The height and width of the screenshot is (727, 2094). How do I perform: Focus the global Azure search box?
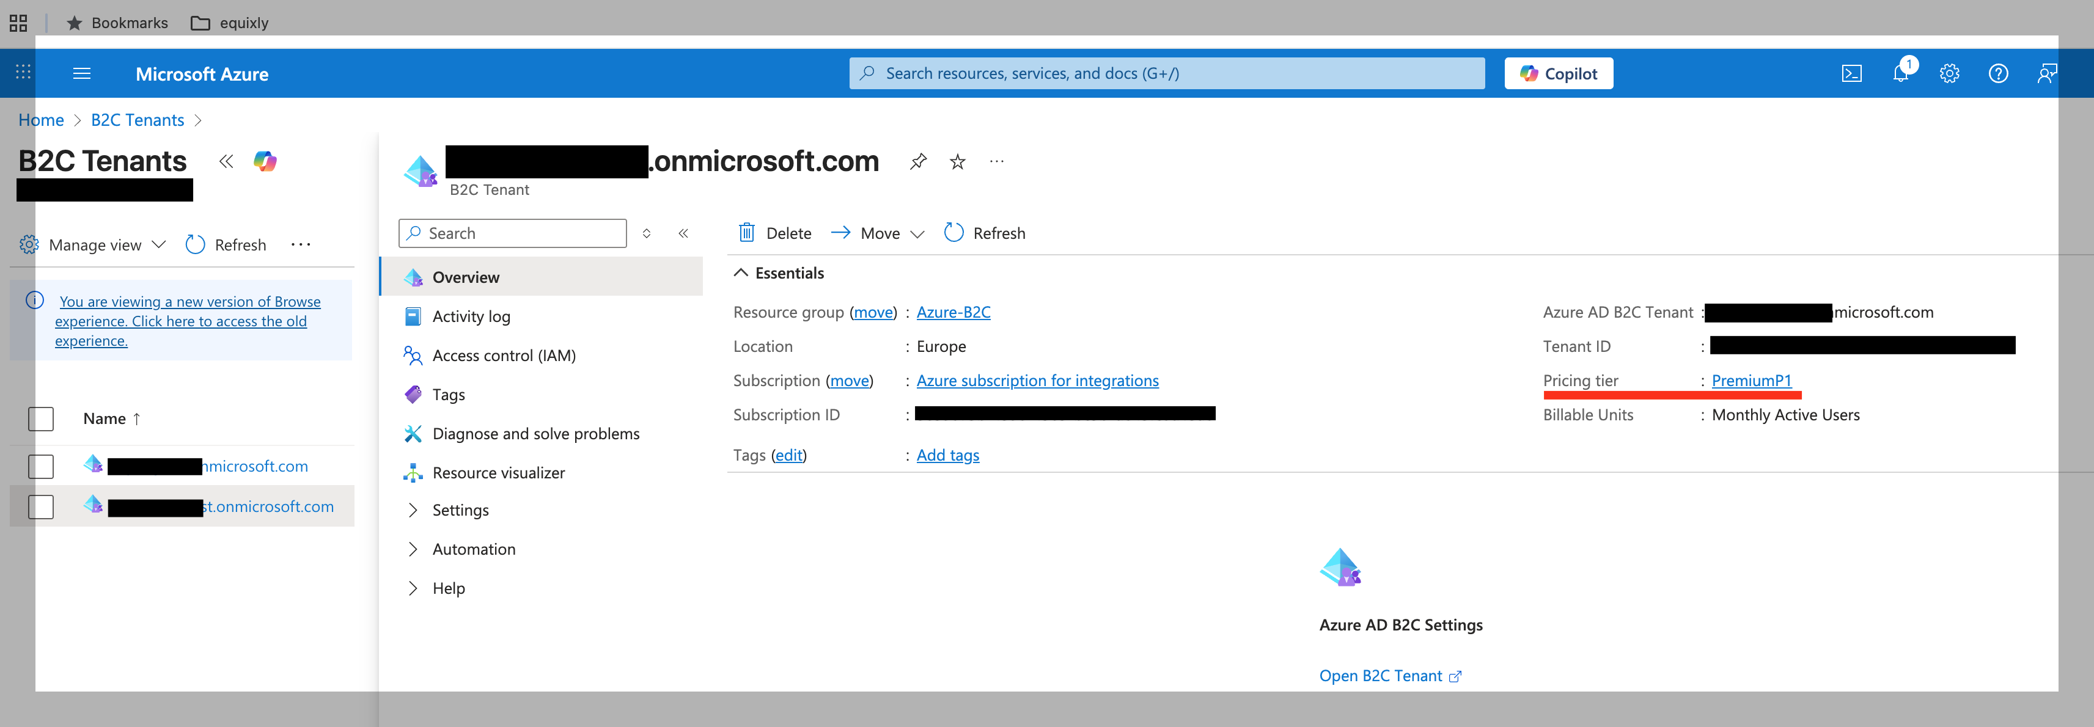click(1167, 73)
